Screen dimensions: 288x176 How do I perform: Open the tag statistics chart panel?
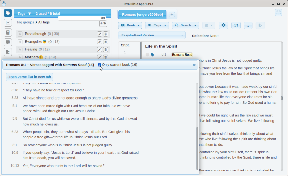click(8, 23)
